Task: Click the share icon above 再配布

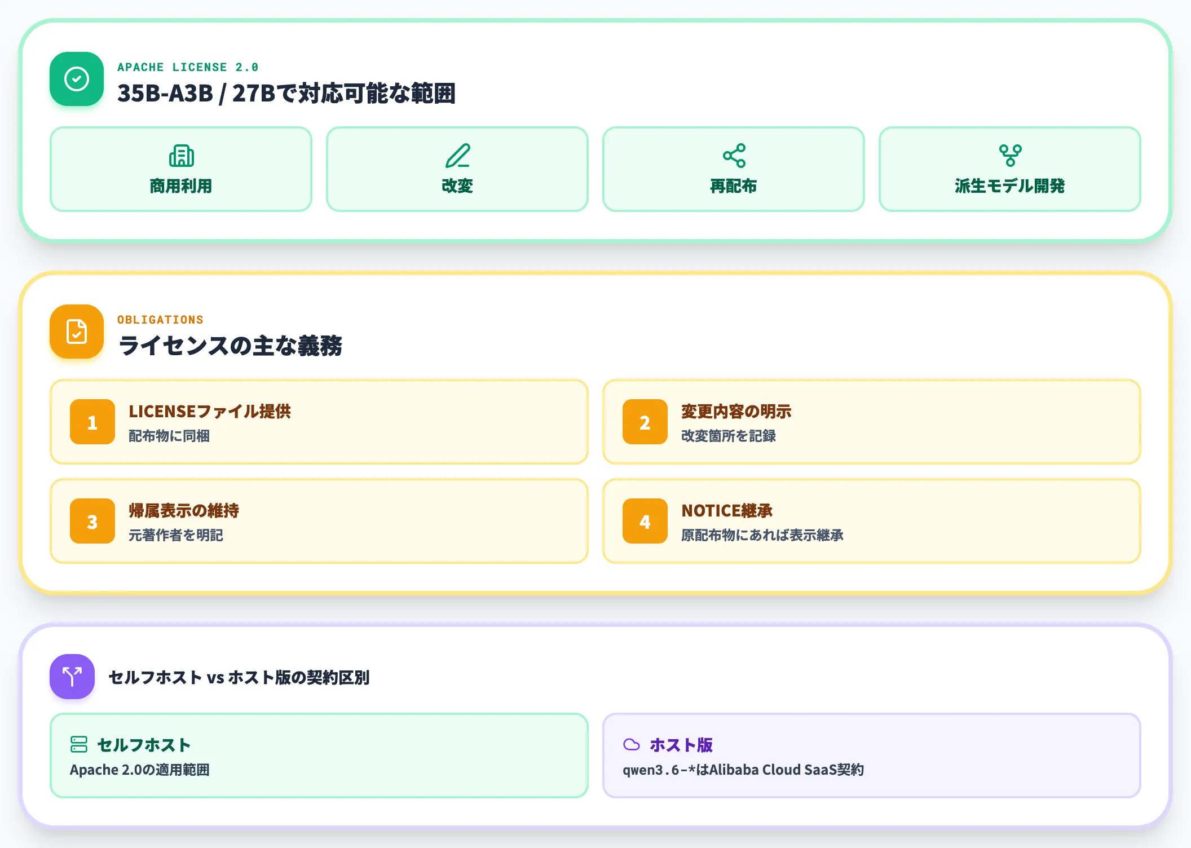Action: (x=734, y=156)
